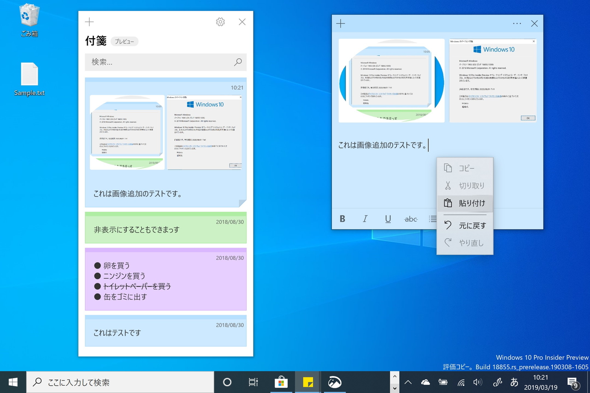Screen dimensions: 590x393
Task: Toggle the bulleted list formatting icon
Action: point(432,218)
